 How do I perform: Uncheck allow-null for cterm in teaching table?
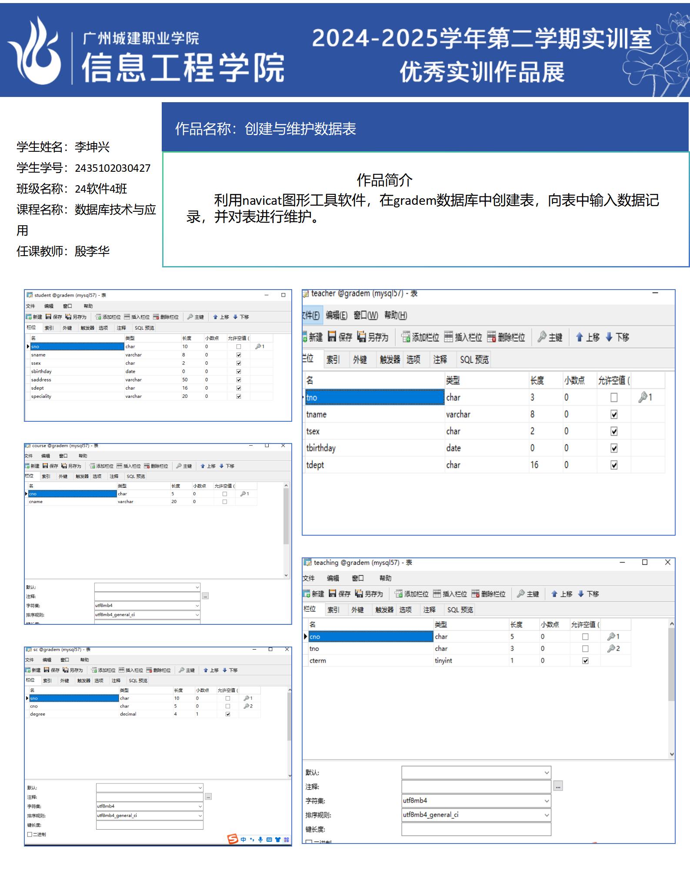point(585,661)
